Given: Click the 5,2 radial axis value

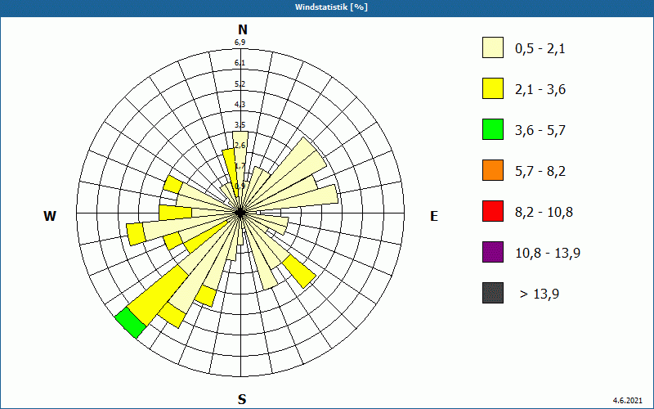Looking at the screenshot, I should (240, 84).
